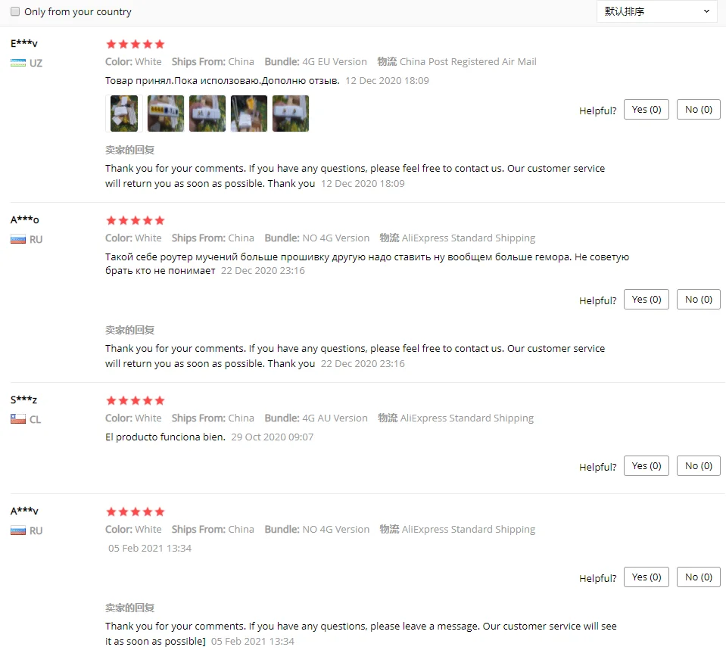This screenshot has width=726, height=650.
Task: Click the star rating on A***o's review
Action: coord(136,220)
